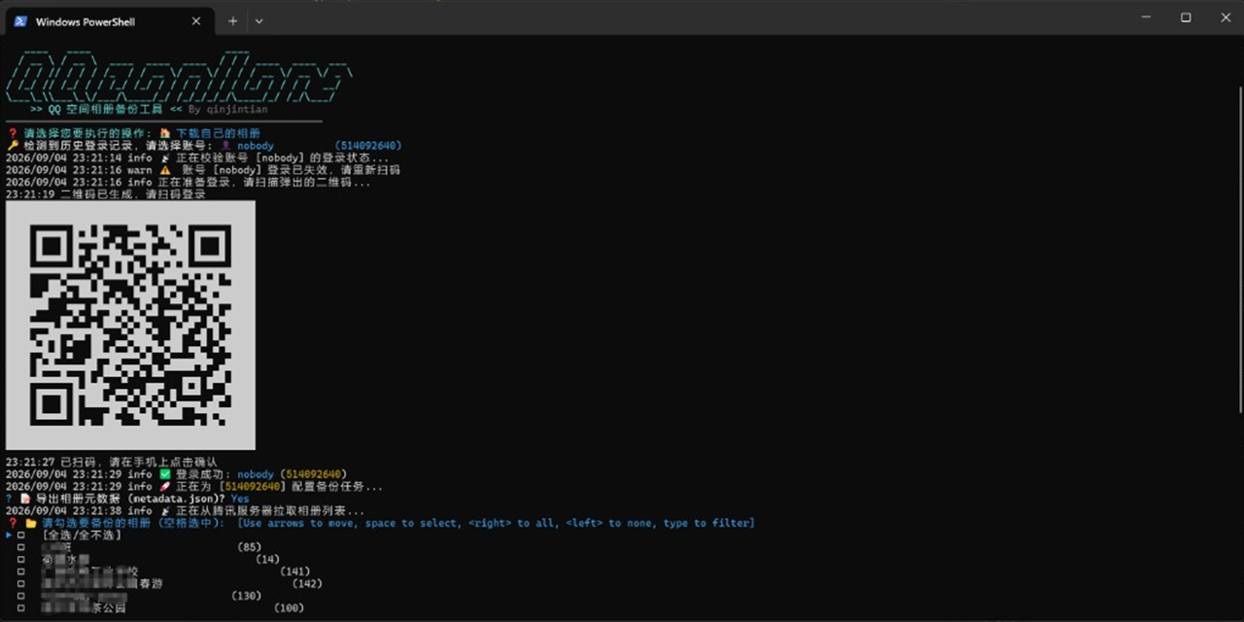Click the green checkmark before 登录成功

tap(165, 474)
